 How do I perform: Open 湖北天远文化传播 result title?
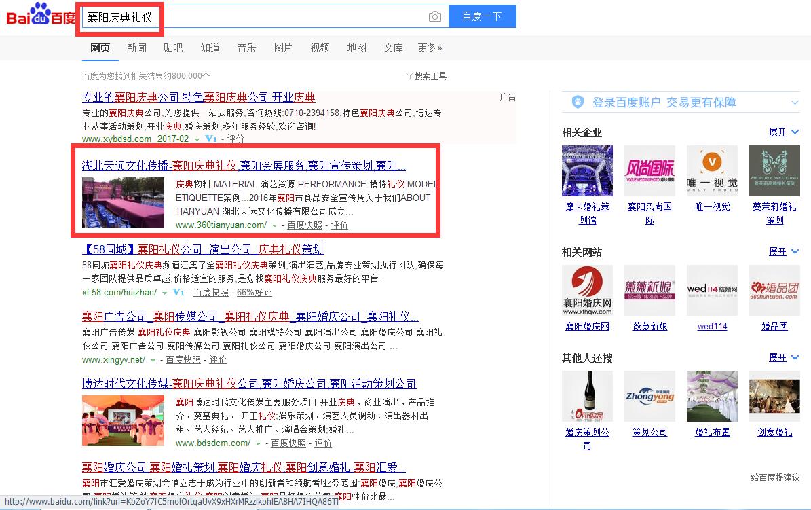244,166
